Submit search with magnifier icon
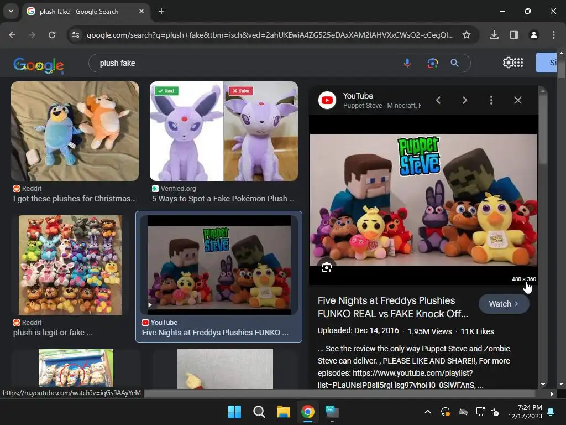The width and height of the screenshot is (566, 425). (455, 63)
